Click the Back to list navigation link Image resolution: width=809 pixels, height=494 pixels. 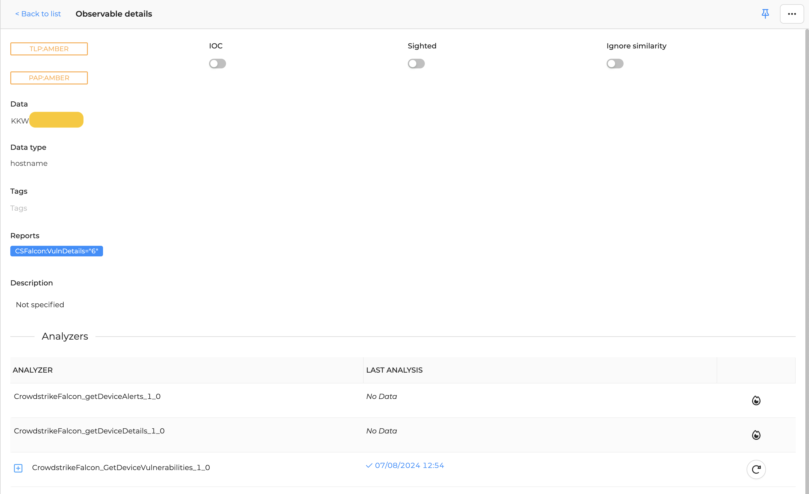coord(38,14)
